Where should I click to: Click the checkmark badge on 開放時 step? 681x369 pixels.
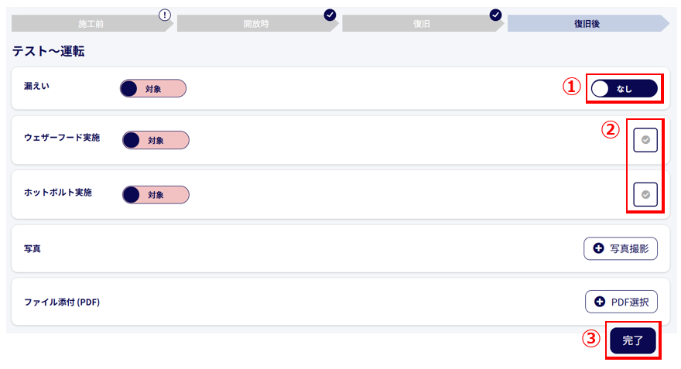click(x=330, y=15)
